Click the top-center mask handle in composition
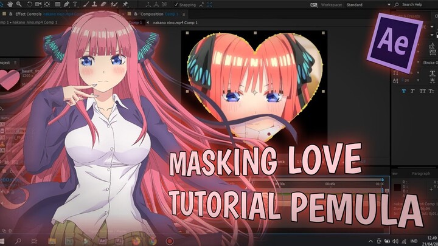Viewport: 438px width, 246px height. point(255,33)
